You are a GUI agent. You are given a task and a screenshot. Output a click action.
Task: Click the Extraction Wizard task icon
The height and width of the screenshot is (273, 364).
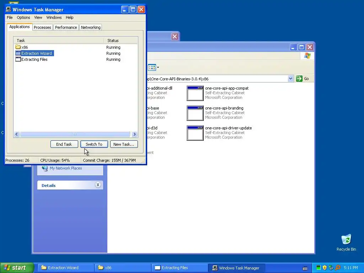click(18, 53)
